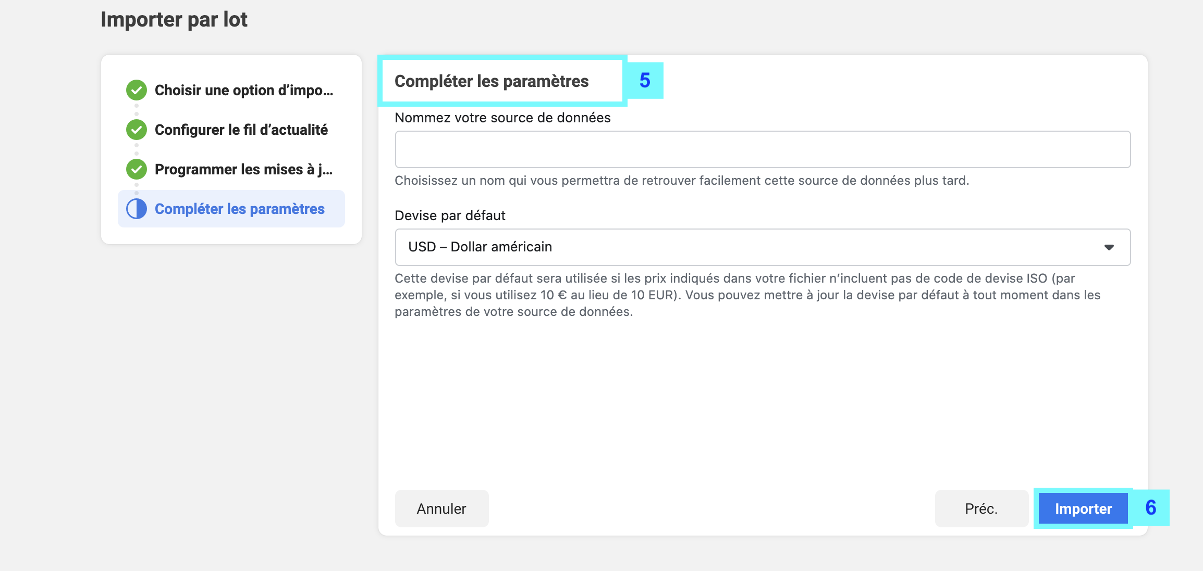1203x571 pixels.
Task: Click half-filled blue circle progress icon
Action: (137, 209)
